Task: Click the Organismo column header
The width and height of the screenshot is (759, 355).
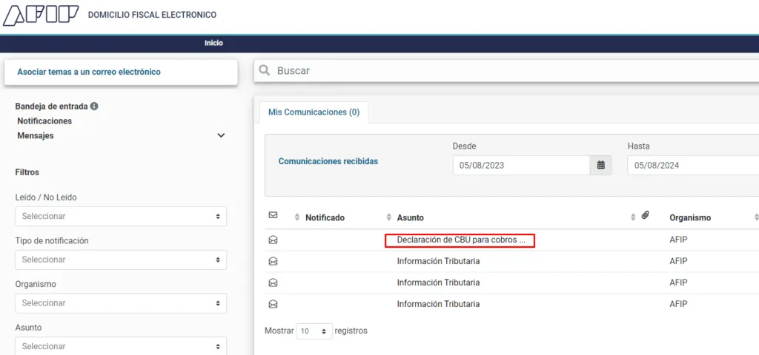Action: 690,218
